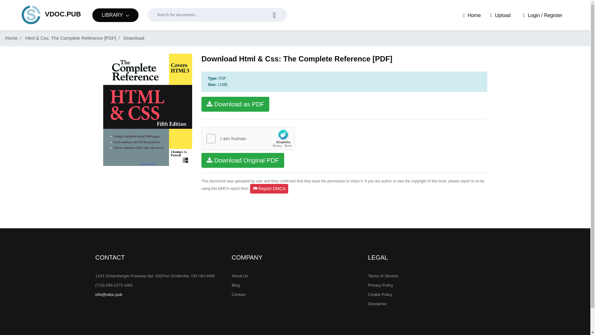Screen dimensions: 595x335
Task: Click Download Original PDF button
Action: (x=243, y=160)
